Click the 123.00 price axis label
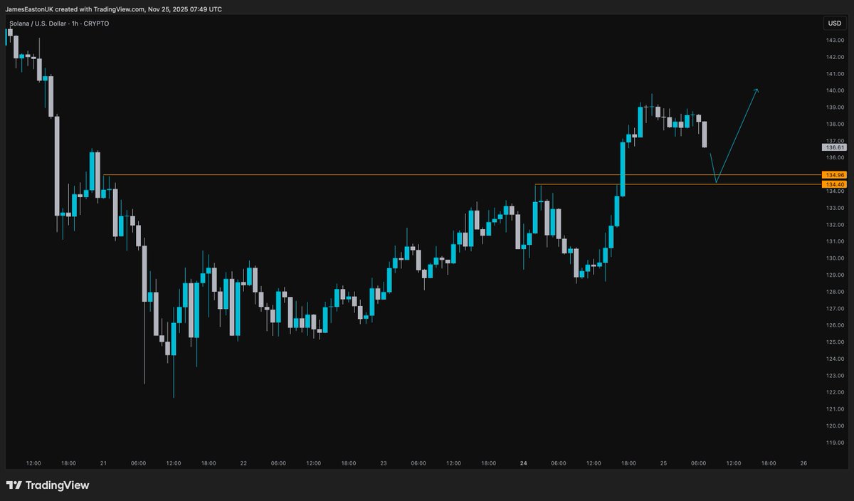854x501 pixels. tap(834, 376)
